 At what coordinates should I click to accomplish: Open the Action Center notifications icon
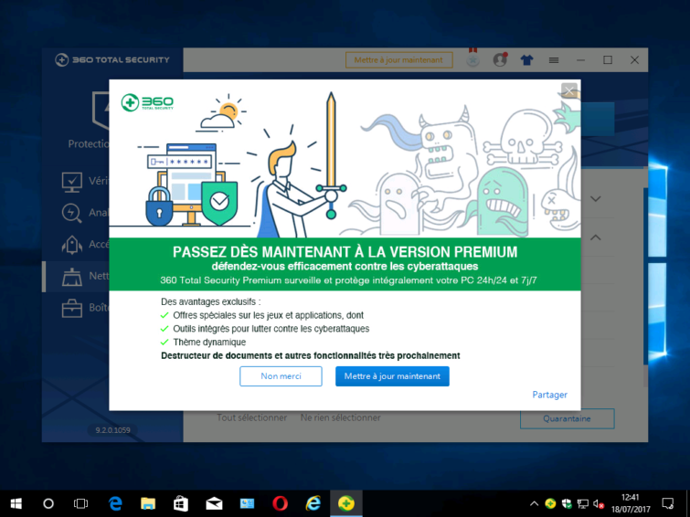tap(667, 503)
